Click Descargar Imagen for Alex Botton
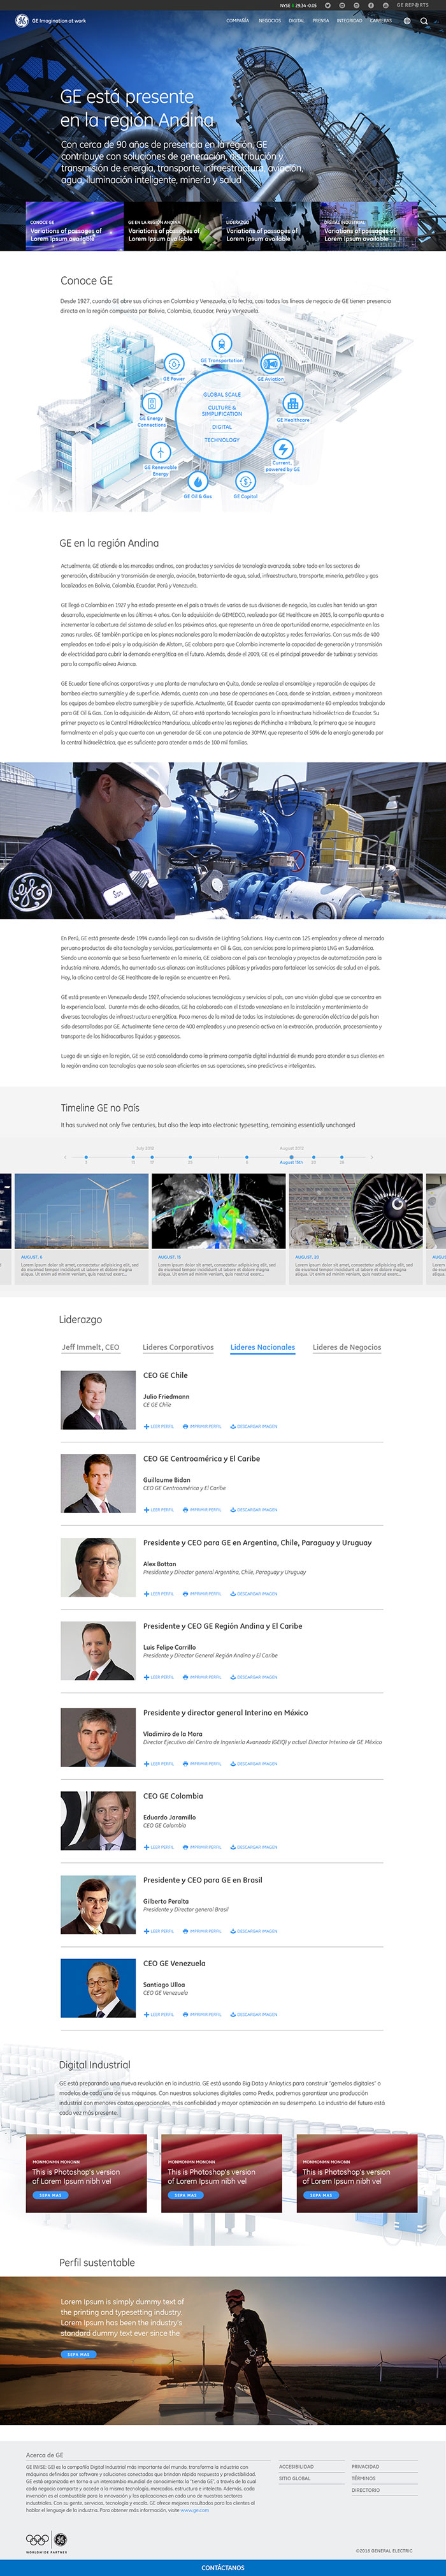This screenshot has height=2576, width=446. [x=254, y=1594]
